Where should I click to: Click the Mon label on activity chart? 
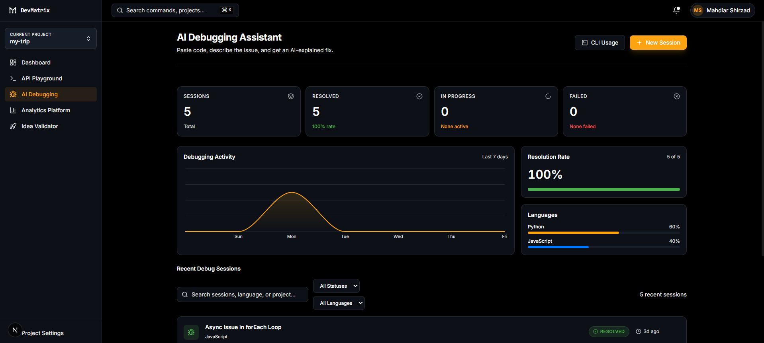click(292, 236)
